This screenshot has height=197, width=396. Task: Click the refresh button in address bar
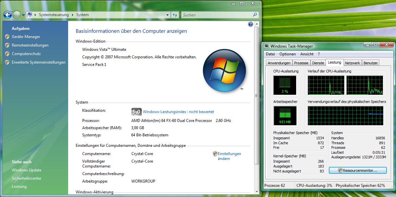[x=175, y=15]
